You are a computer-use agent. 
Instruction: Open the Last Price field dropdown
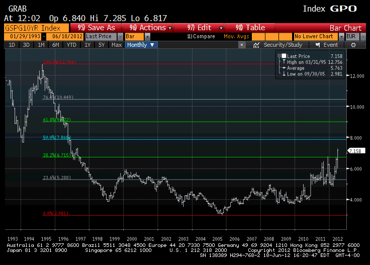coord(120,37)
